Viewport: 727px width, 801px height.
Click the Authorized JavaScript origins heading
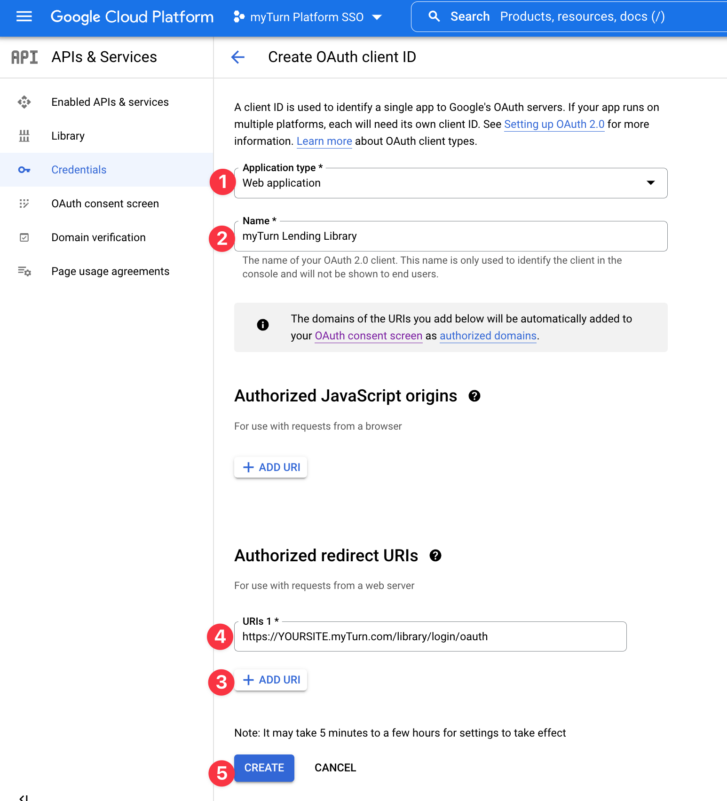tap(346, 396)
